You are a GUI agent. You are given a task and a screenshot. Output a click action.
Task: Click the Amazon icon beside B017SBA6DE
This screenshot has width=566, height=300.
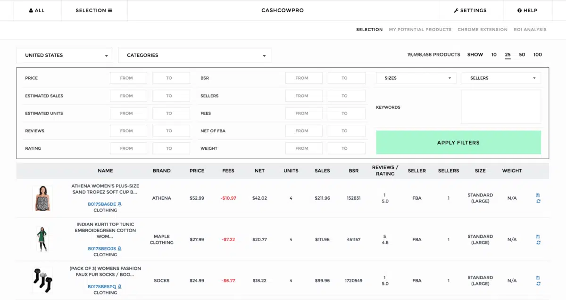(x=120, y=204)
